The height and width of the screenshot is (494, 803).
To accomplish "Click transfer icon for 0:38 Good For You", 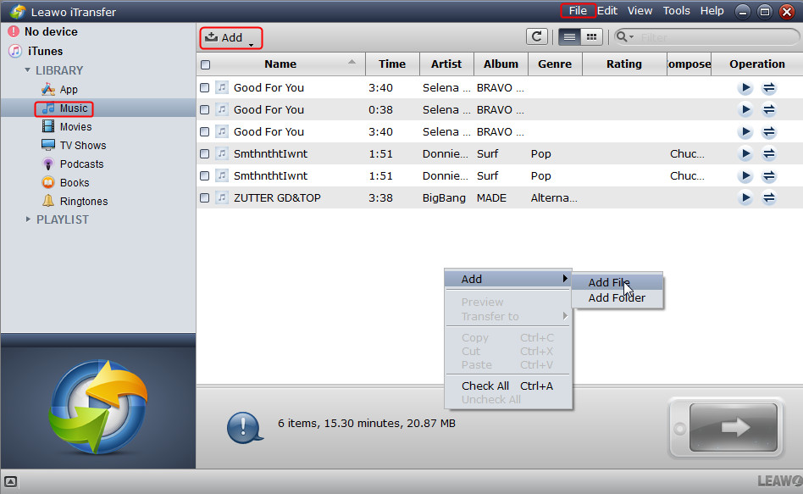I will click(768, 109).
